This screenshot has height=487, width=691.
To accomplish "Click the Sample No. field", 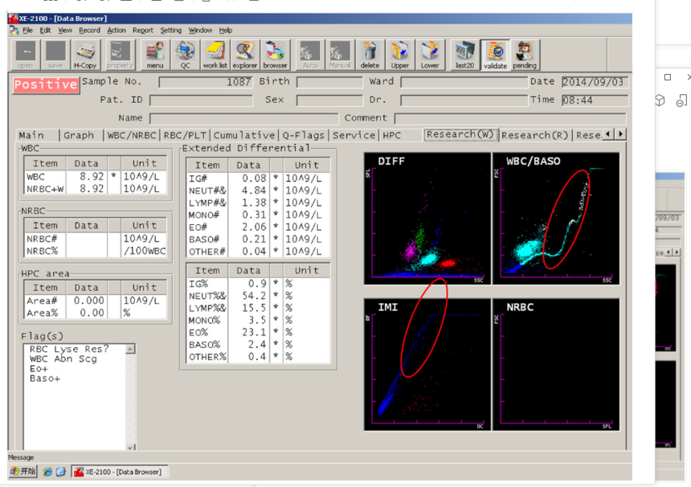I will point(206,82).
